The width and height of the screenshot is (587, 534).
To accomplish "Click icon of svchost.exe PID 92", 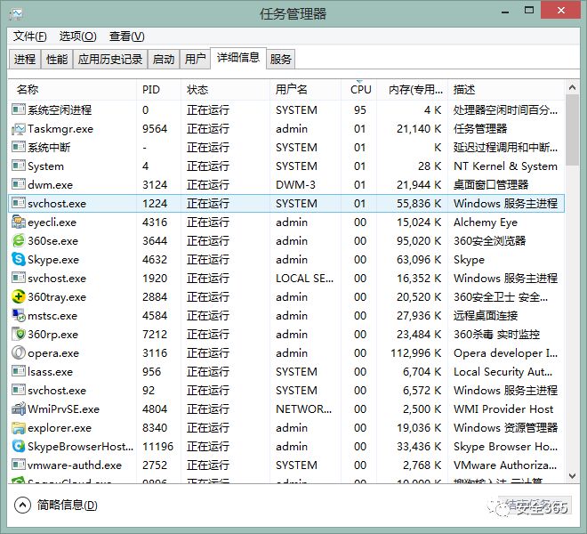I will [x=19, y=391].
